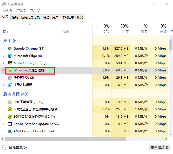The height and width of the screenshot is (154, 173).
Task: Switch to the 用户 tab
Action: coord(55,17)
